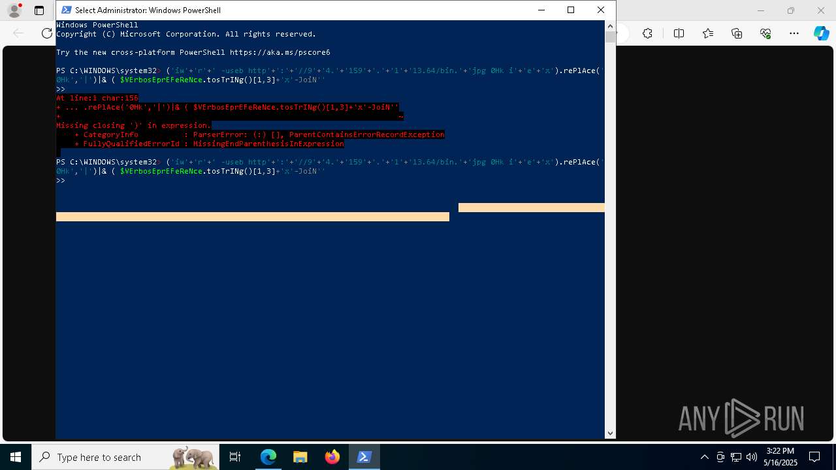Open Edge settings and more menu
The image size is (836, 470).
tap(794, 33)
